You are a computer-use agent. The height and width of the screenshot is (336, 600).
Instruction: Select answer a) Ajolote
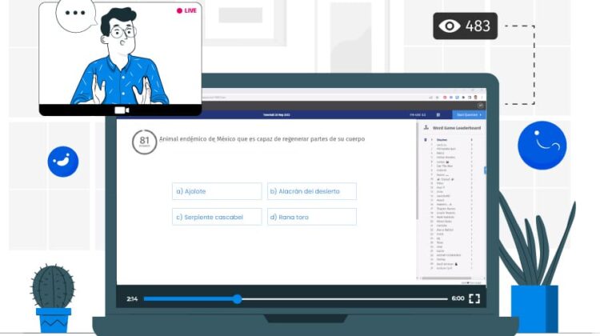click(x=217, y=191)
